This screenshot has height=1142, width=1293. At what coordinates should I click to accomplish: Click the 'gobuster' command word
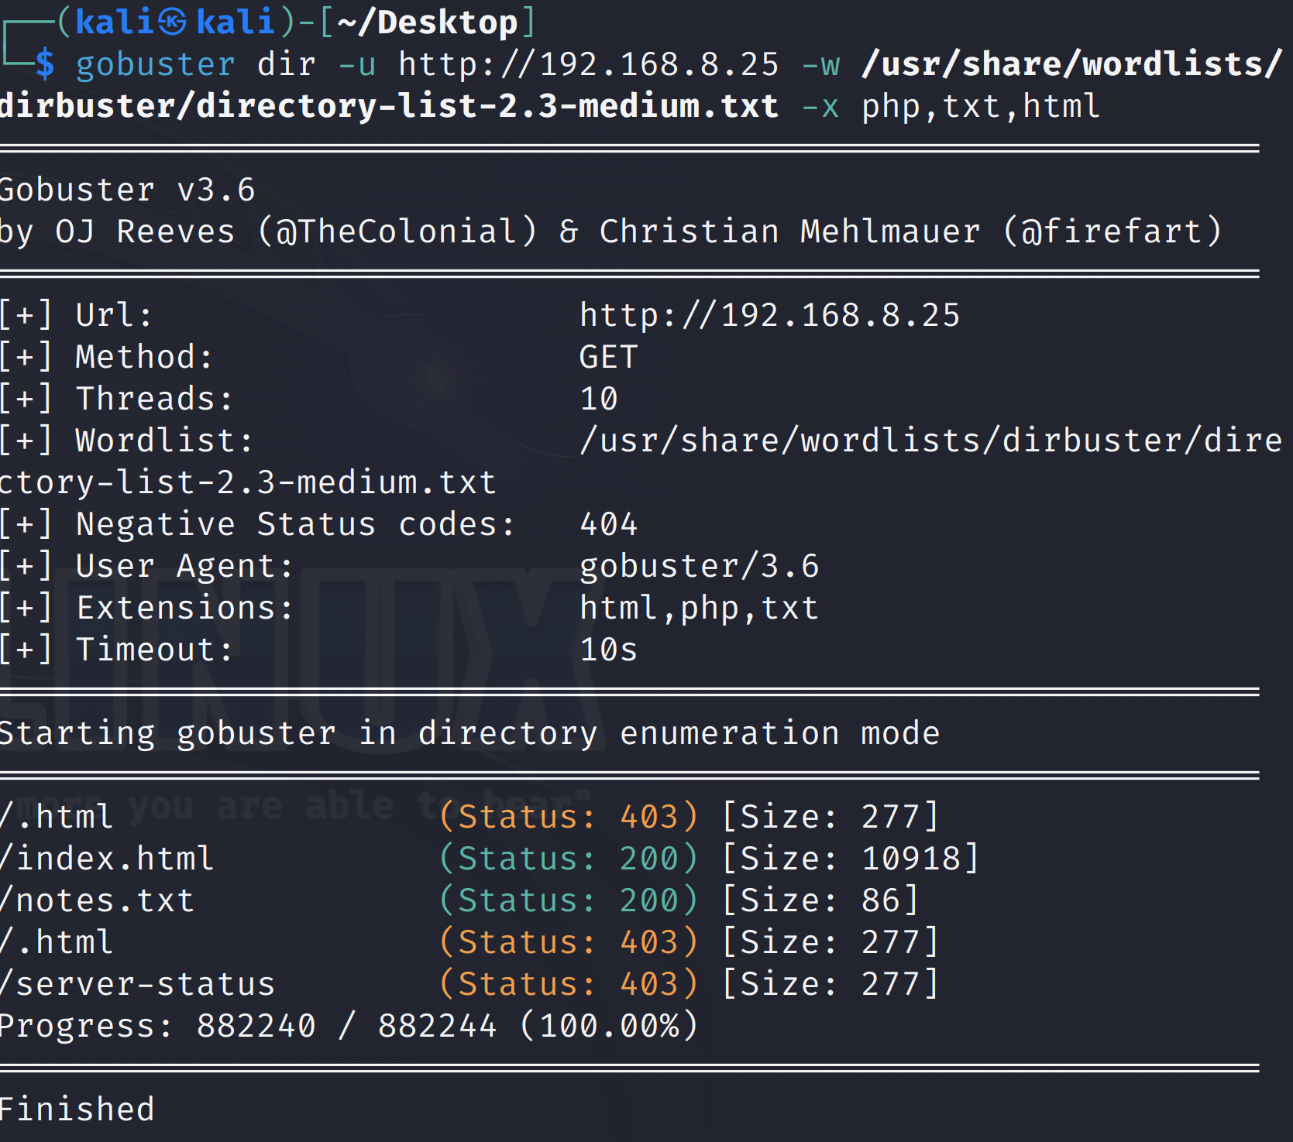[x=155, y=64]
